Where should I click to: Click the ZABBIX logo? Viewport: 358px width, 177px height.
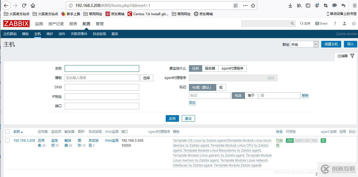point(17,24)
